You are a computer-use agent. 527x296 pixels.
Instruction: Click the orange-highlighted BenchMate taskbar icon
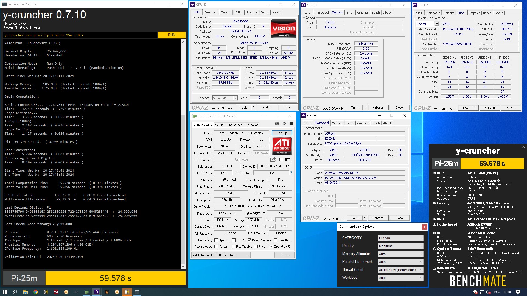click(x=127, y=292)
